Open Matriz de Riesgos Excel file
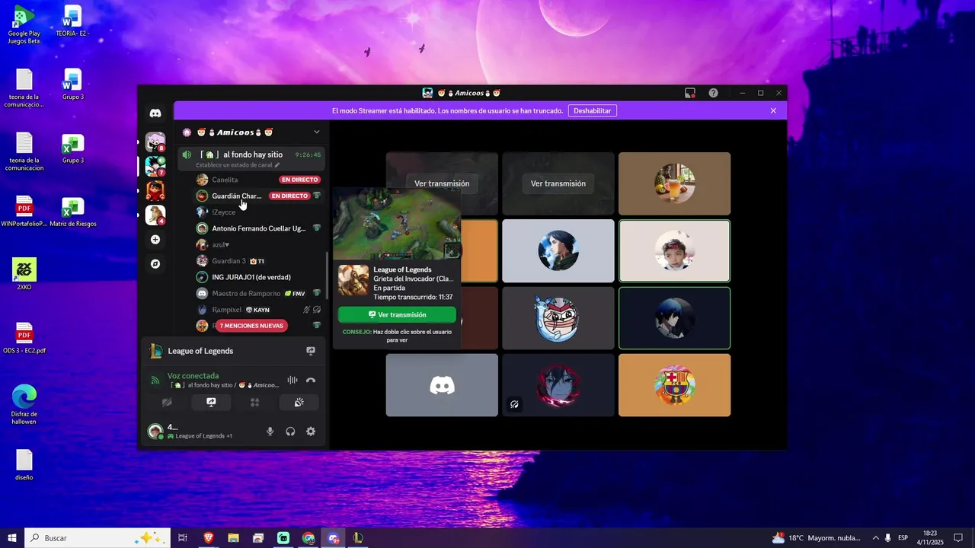975x548 pixels. coord(73,212)
